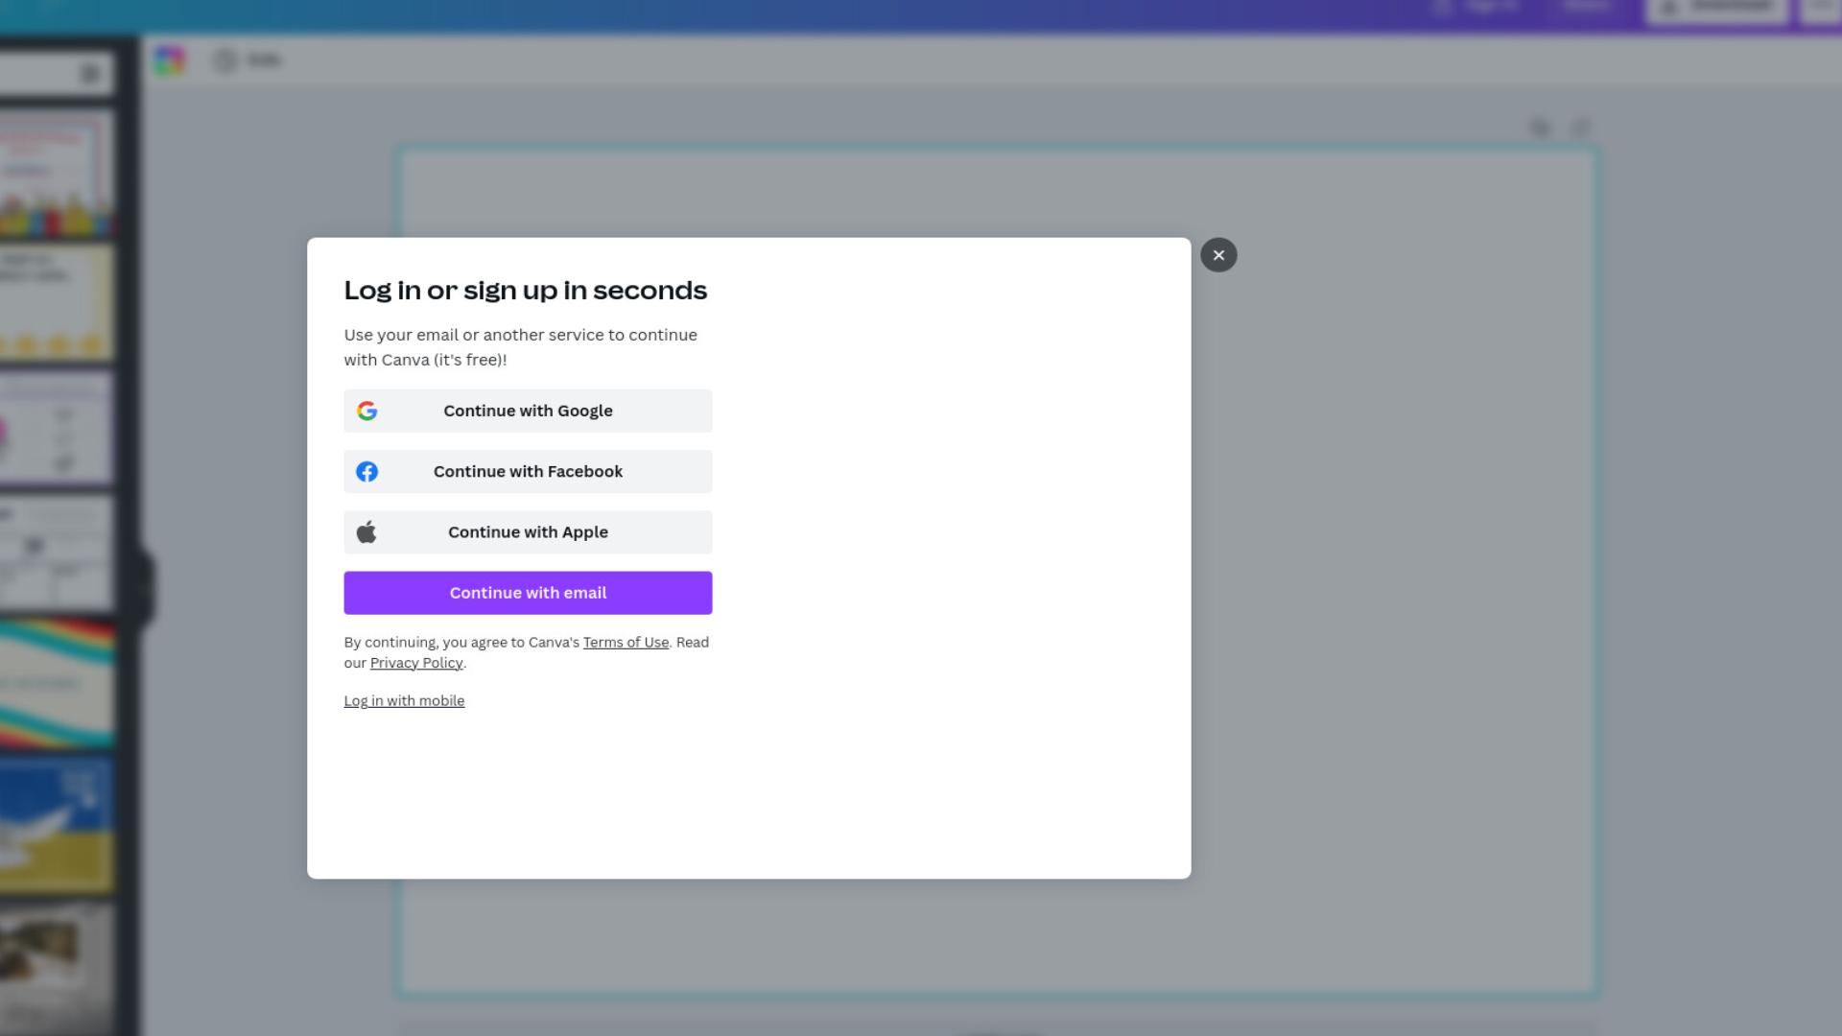
Task: Click the Apple logo icon
Action: click(366, 532)
